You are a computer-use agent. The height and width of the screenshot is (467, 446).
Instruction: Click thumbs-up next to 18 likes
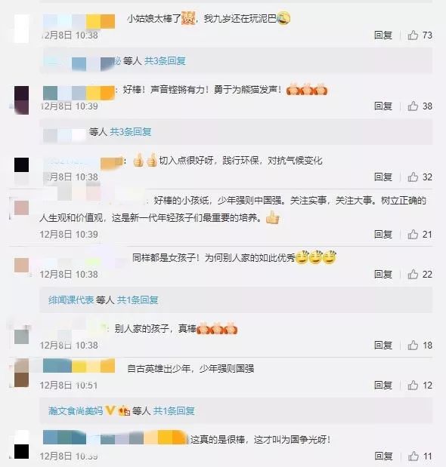413,346
